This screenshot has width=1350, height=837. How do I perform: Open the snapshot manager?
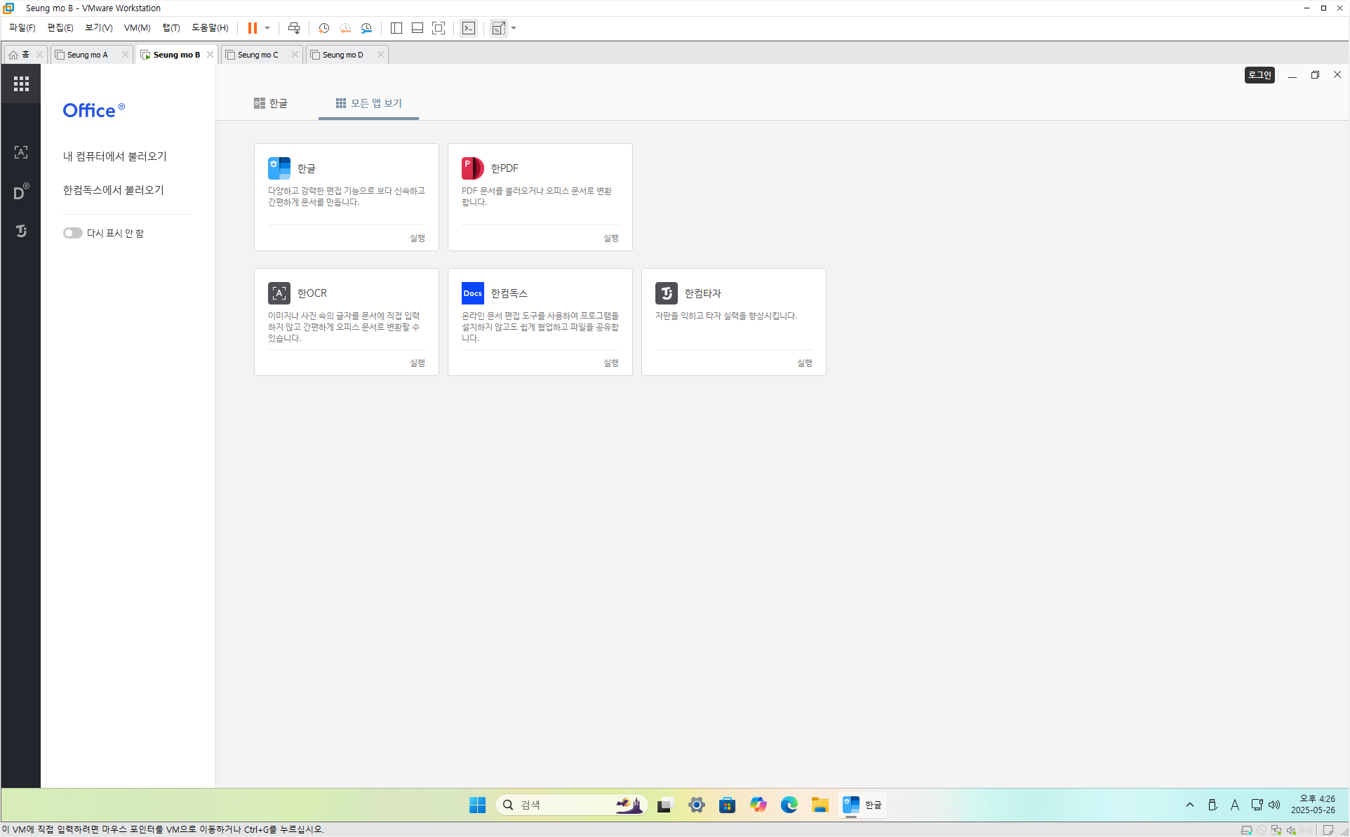(366, 28)
